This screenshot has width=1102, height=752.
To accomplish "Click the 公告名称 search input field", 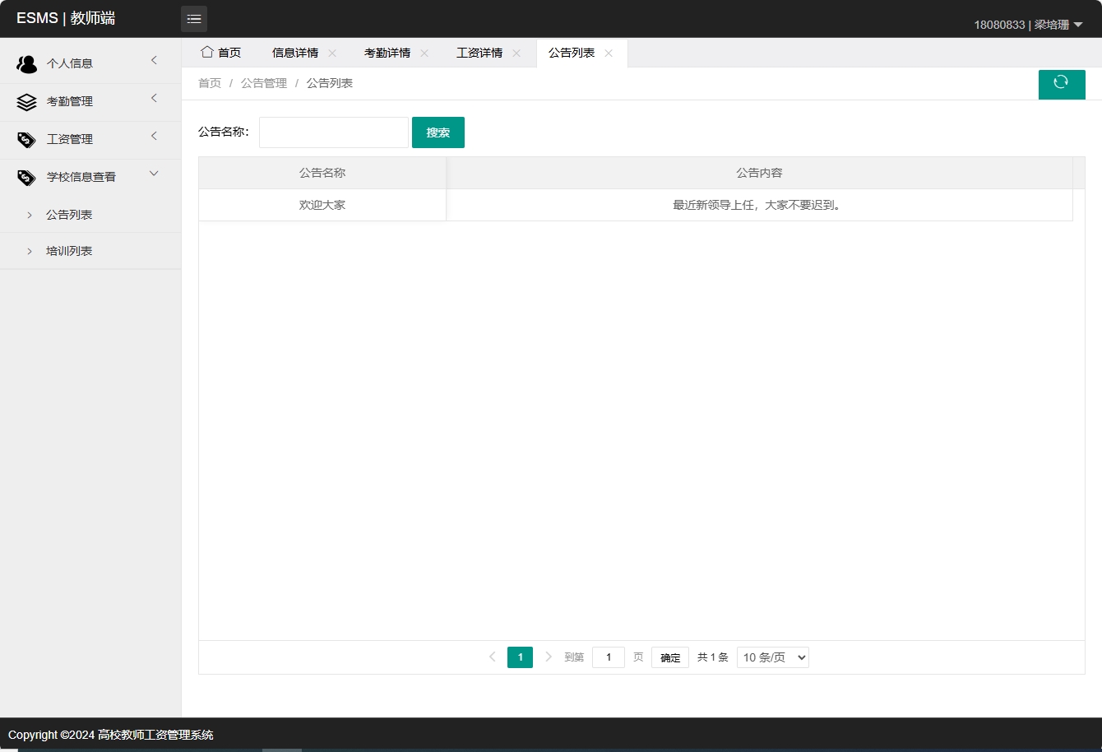I will [x=333, y=132].
